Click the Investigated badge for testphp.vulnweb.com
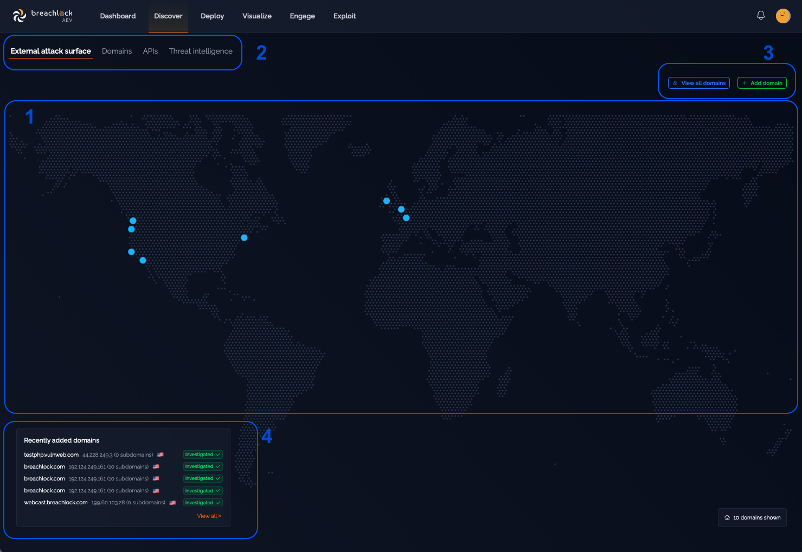802x552 pixels. click(203, 454)
